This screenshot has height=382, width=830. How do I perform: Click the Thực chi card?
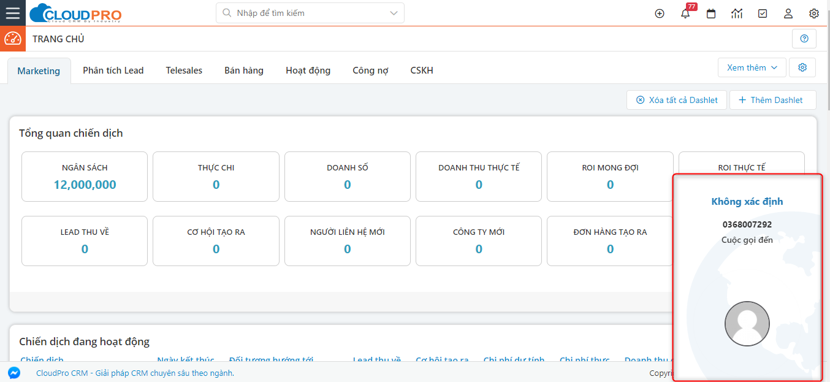[216, 177]
